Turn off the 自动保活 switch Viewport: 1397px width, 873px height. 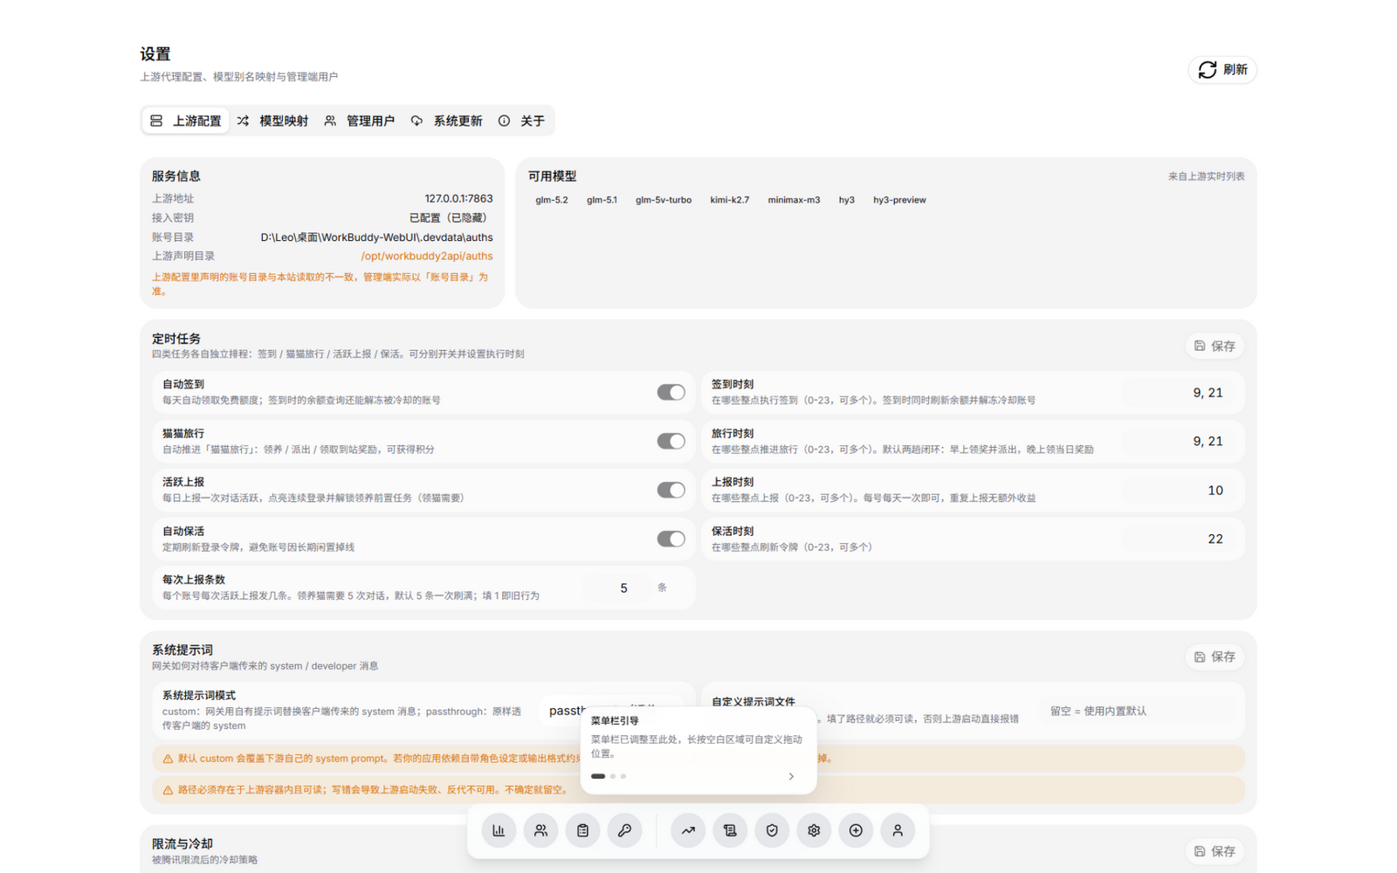(671, 540)
